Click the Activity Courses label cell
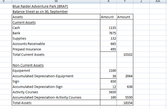This screenshot has height=109, width=167. pyautogui.click(x=56, y=92)
